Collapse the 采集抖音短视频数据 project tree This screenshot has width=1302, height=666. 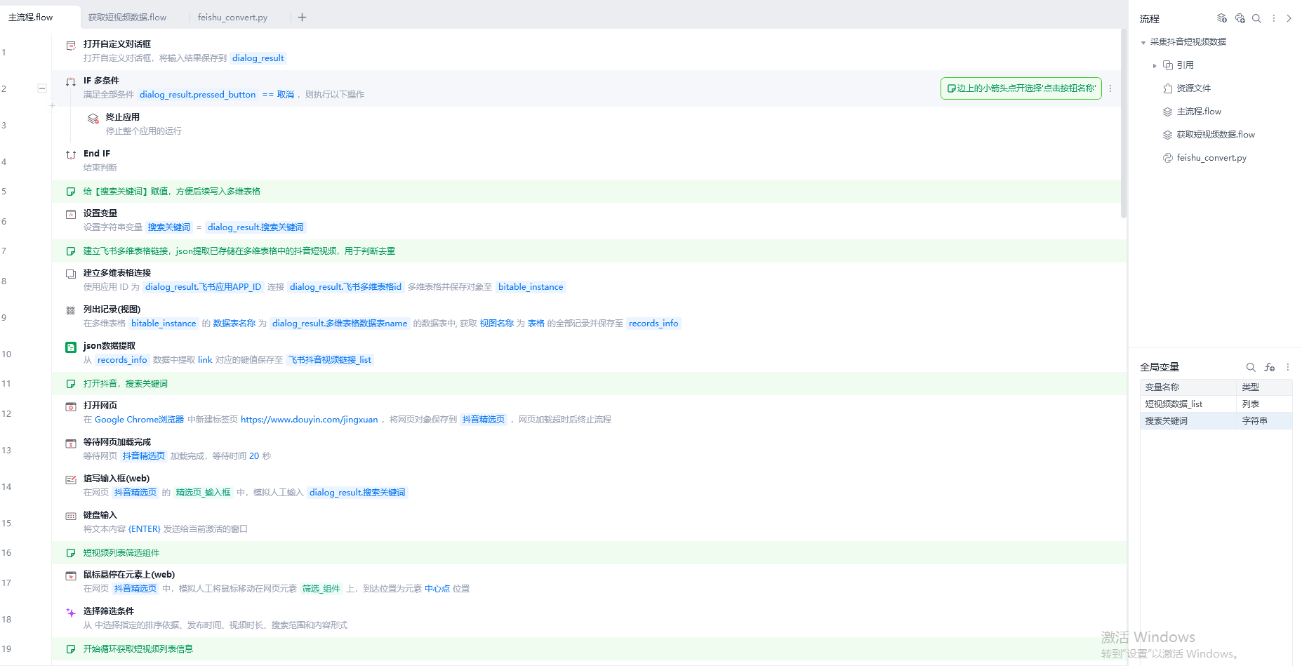(1143, 42)
